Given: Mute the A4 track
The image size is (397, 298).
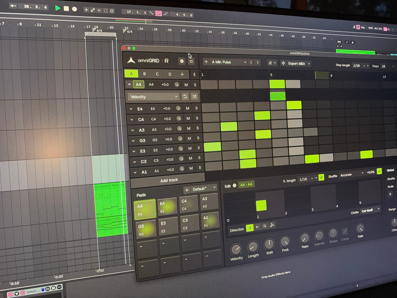Looking at the screenshot, I should coord(186,85).
